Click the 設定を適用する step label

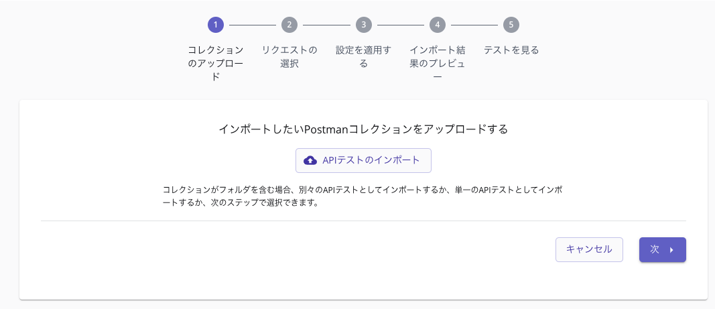pyautogui.click(x=363, y=56)
